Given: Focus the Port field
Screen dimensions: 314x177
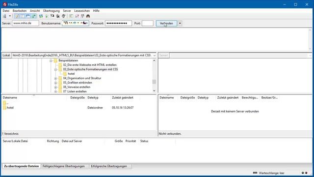Looking at the screenshot, I should (x=147, y=23).
